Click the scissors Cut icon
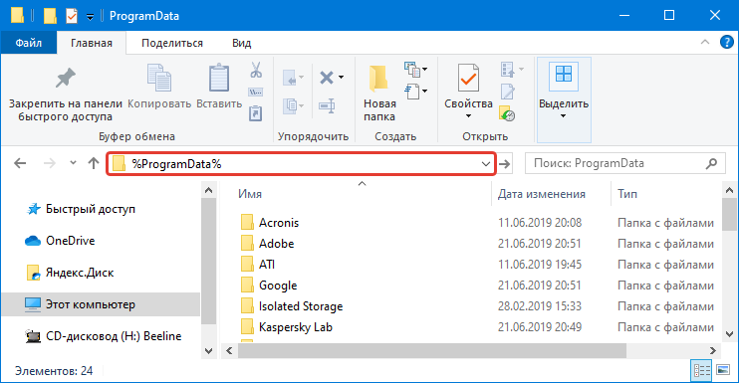Screen dimensions: 739x383 pyautogui.click(x=256, y=70)
